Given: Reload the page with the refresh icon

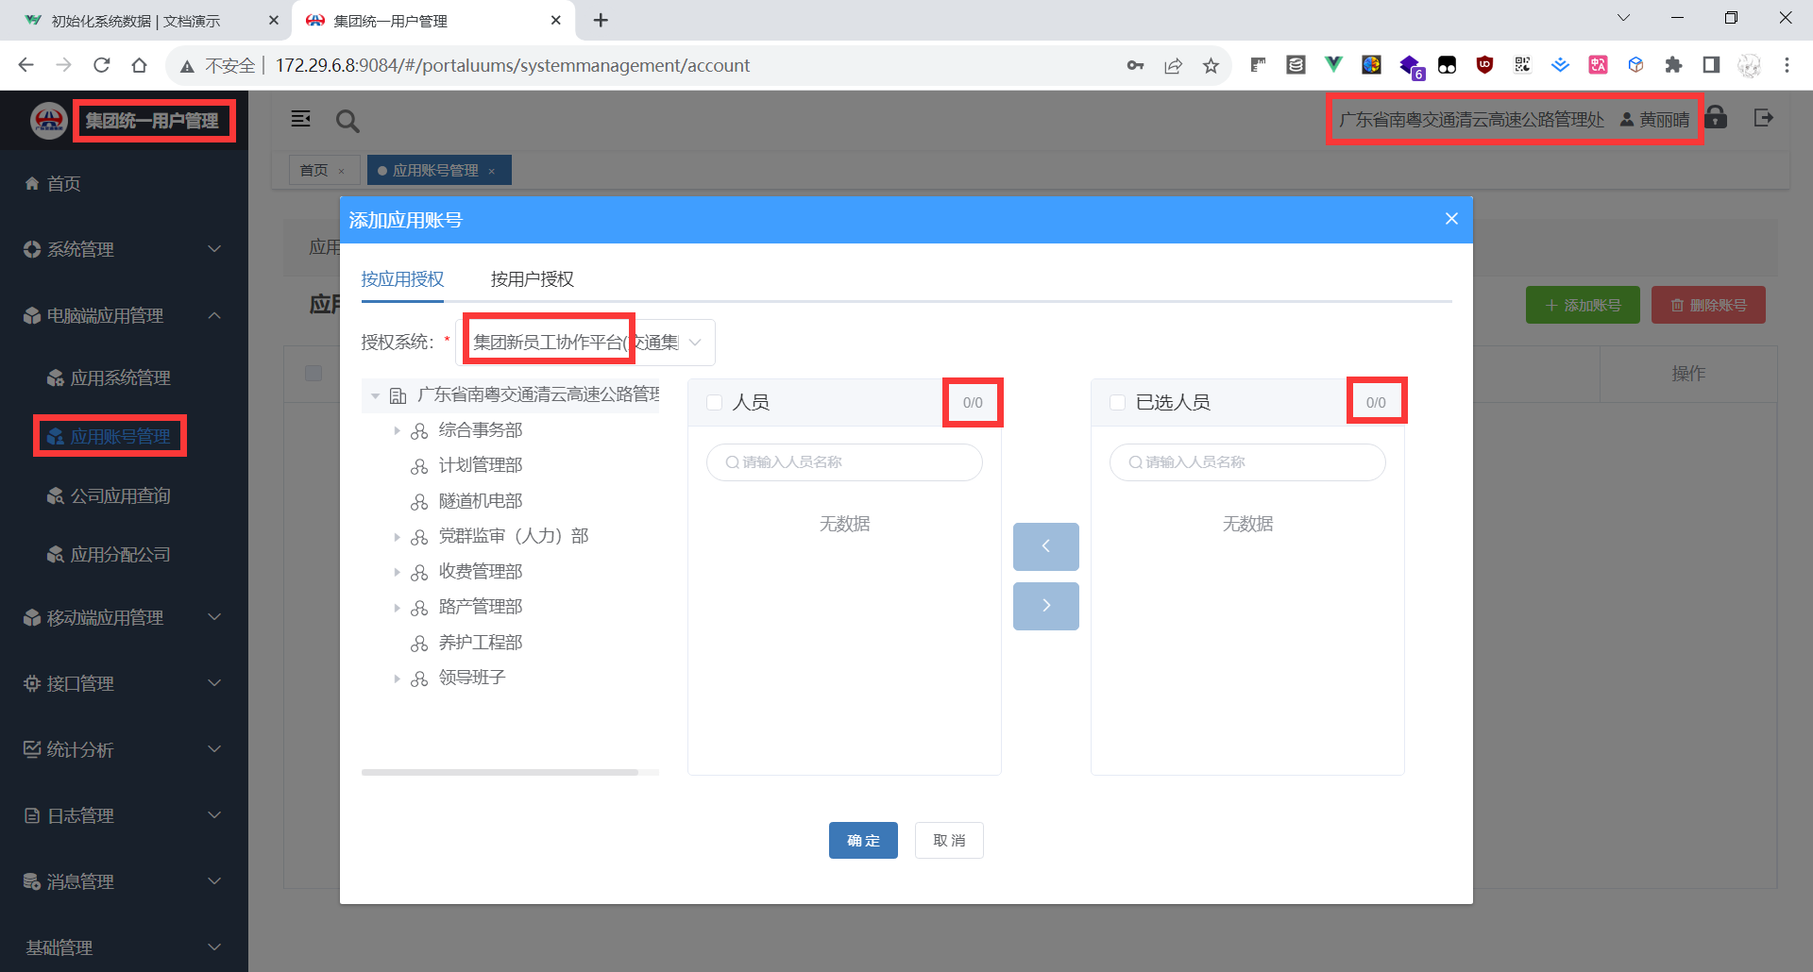Looking at the screenshot, I should pos(102,65).
